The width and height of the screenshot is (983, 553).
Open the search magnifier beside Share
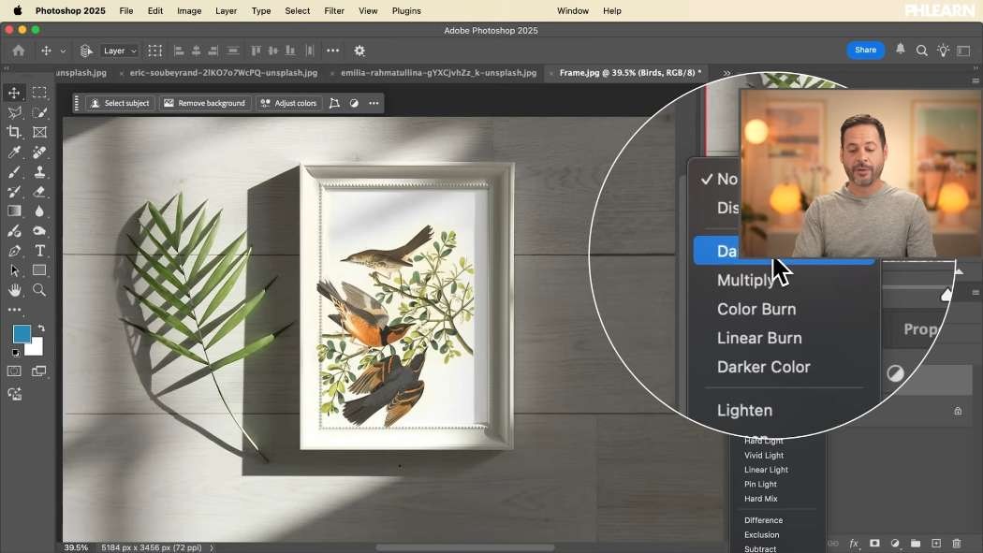(x=921, y=51)
